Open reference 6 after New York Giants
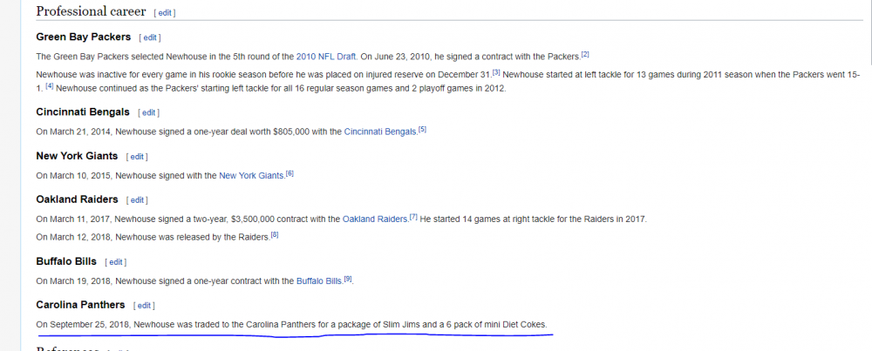The height and width of the screenshot is (351, 872). (290, 173)
